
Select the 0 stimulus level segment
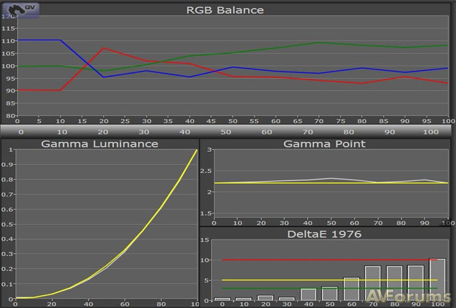tap(21, 131)
